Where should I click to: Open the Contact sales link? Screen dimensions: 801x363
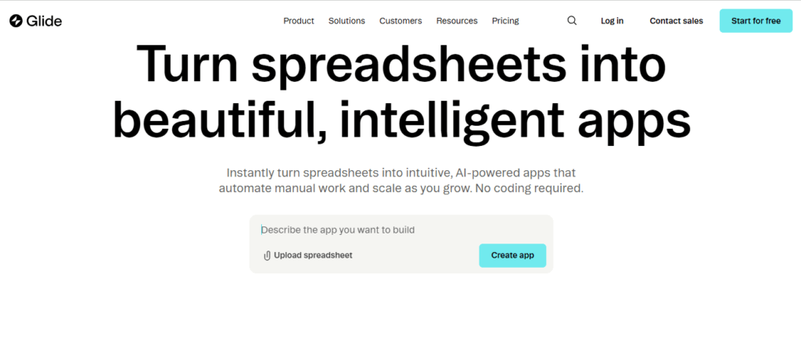[x=676, y=21]
